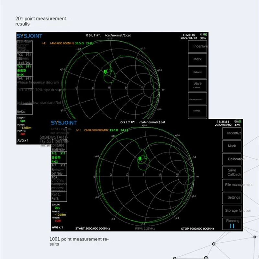Viewport: 259px width, 259px height.
Task: Open Incentive menu on the 1001-point screen
Action: click(x=232, y=133)
